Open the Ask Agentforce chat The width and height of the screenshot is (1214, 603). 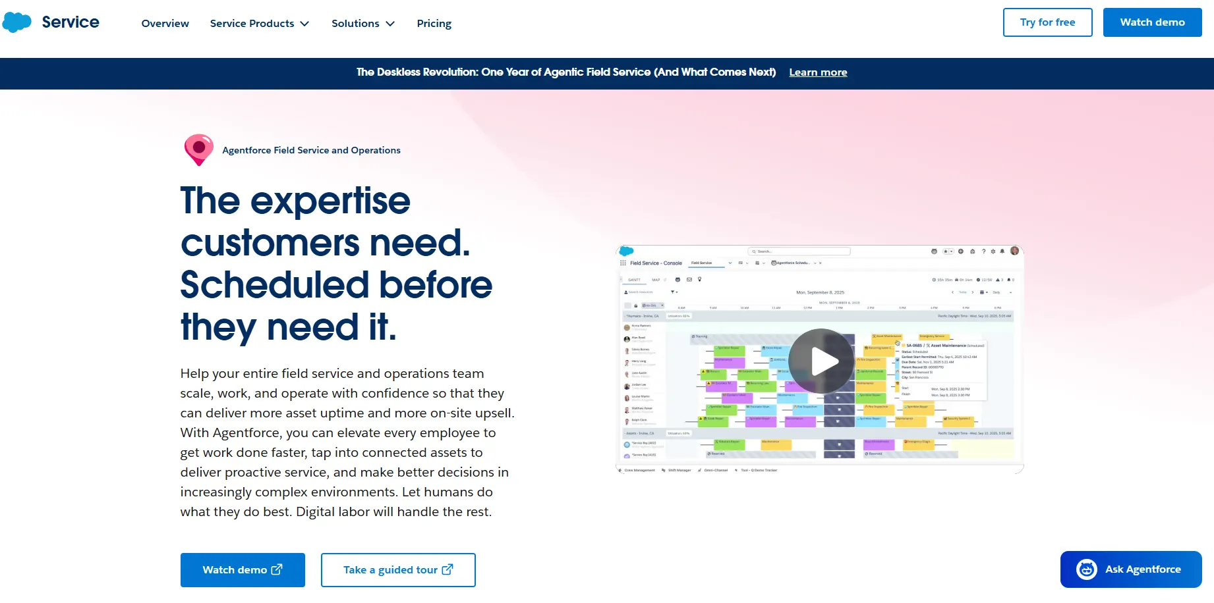pos(1131,569)
